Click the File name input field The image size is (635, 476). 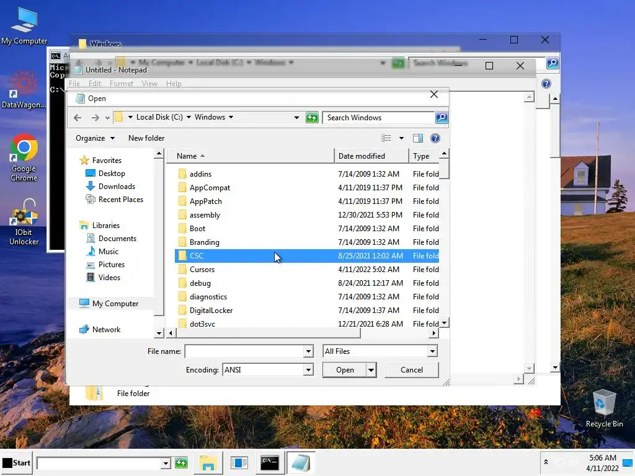244,351
